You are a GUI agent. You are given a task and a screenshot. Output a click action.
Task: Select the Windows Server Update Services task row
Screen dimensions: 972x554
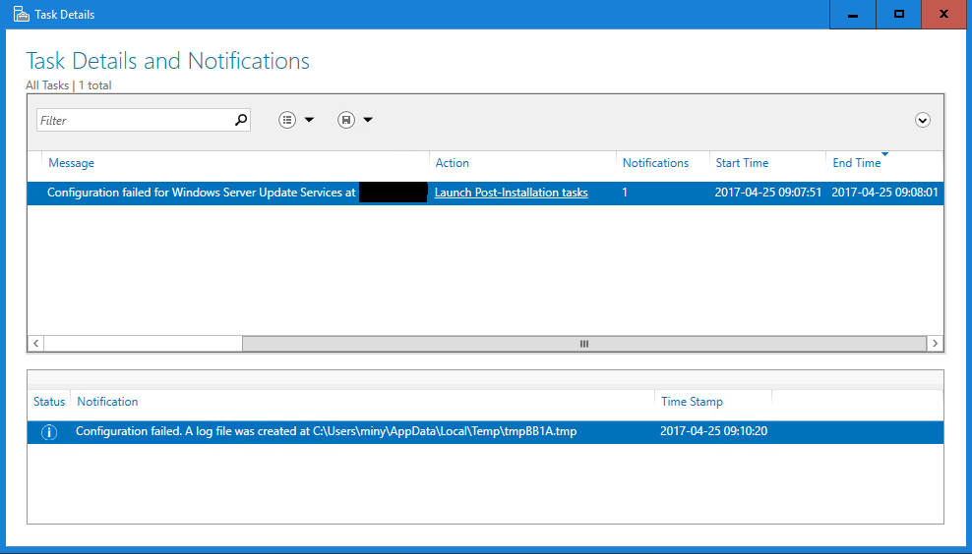click(202, 193)
